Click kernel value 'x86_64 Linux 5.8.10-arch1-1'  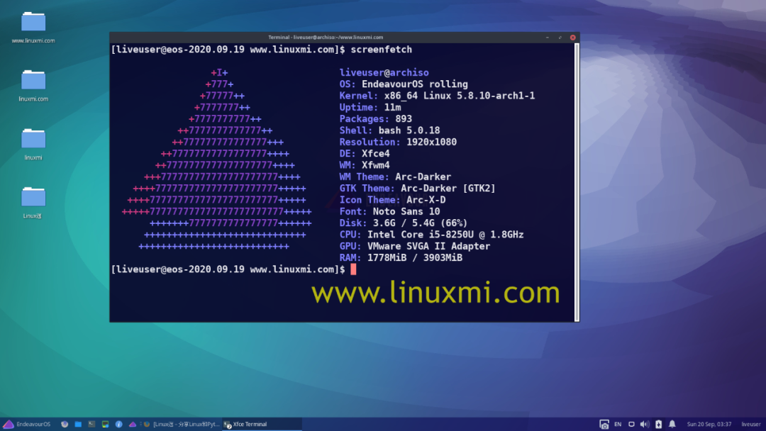coord(459,96)
